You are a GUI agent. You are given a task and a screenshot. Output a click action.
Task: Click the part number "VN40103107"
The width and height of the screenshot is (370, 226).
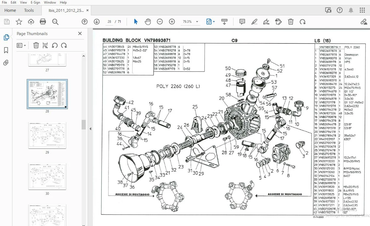[327, 139]
